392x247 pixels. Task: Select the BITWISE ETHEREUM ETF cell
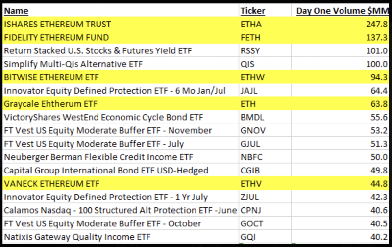[121, 77]
